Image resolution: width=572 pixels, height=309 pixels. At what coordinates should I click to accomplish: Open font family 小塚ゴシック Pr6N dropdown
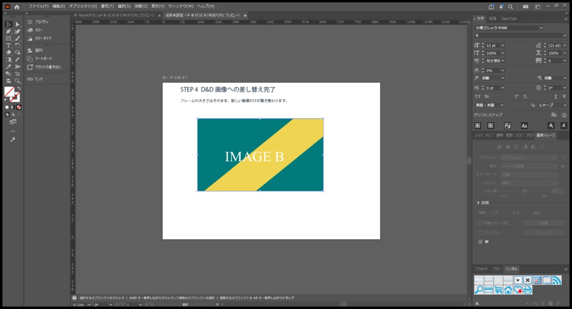click(541, 28)
